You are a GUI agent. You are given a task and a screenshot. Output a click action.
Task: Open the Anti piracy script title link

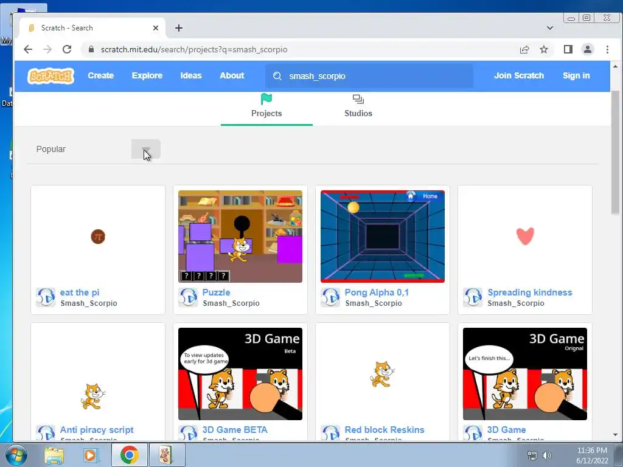point(97,430)
